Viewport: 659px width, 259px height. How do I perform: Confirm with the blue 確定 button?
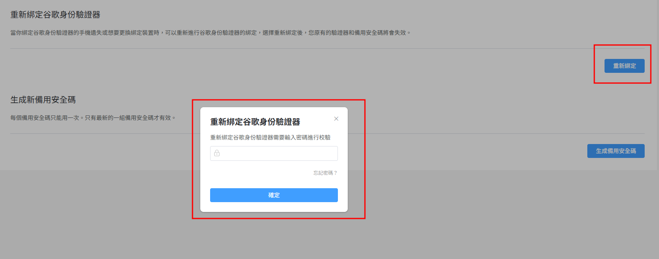274,195
